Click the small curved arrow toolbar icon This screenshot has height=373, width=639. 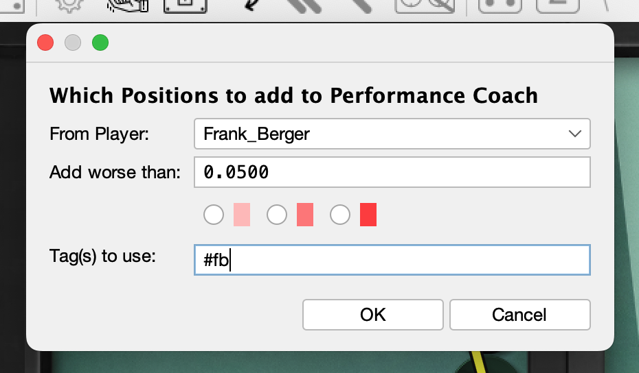[x=251, y=5]
